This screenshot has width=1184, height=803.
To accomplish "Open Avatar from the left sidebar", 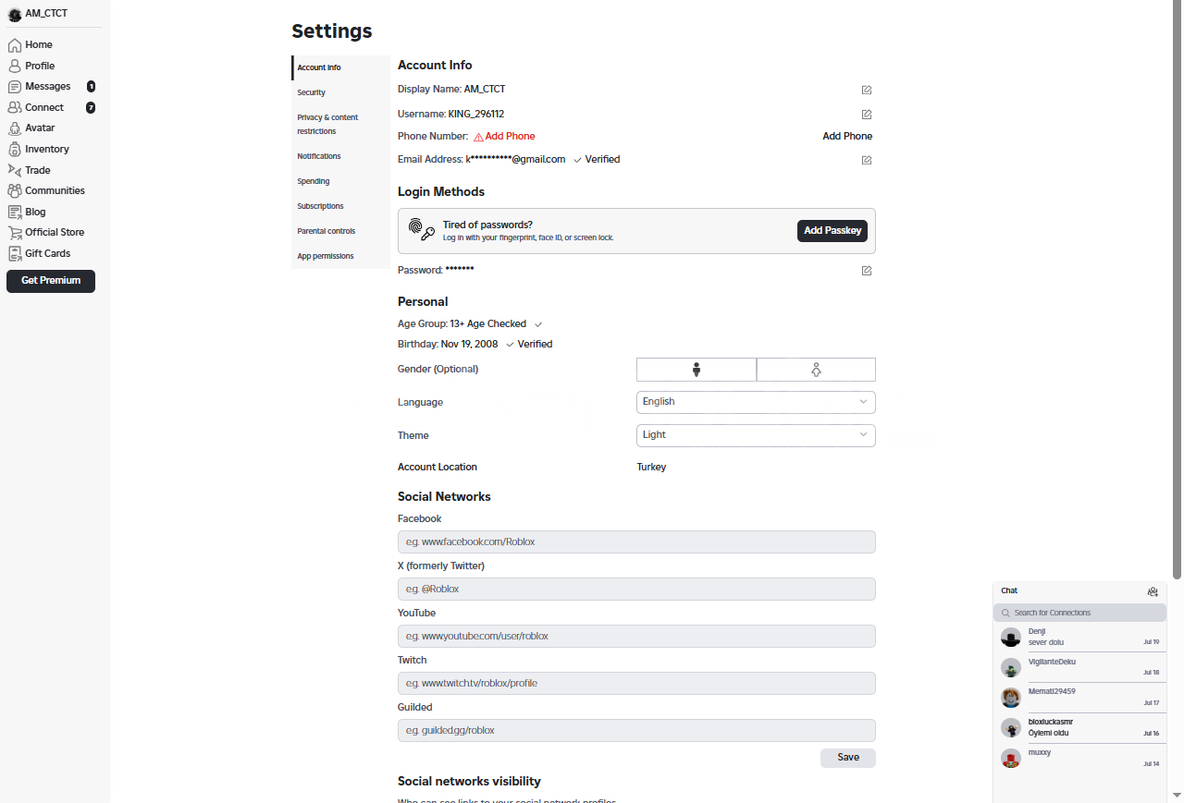I will (x=39, y=128).
